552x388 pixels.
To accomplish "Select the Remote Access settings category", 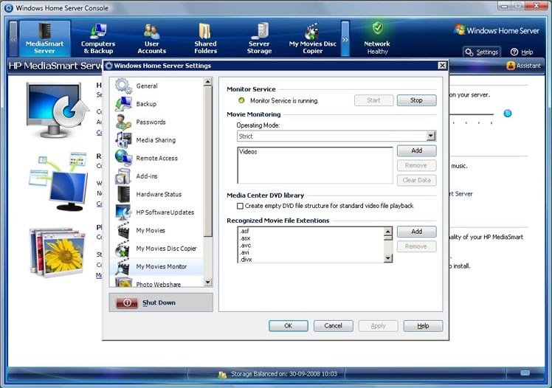I will (x=156, y=158).
